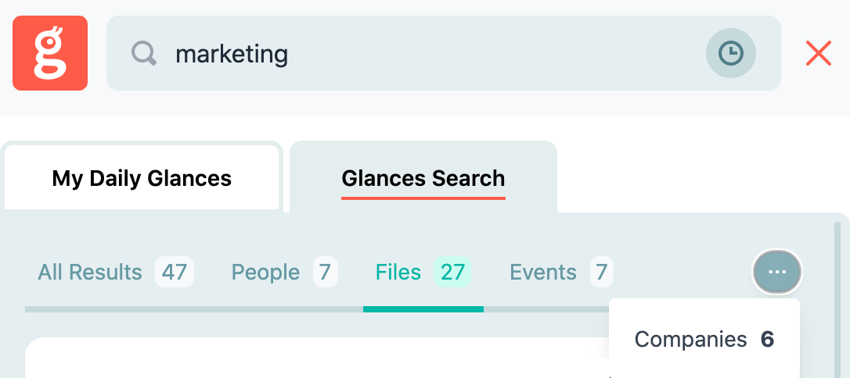Open search history via clock icon
This screenshot has height=378, width=850.
731,53
